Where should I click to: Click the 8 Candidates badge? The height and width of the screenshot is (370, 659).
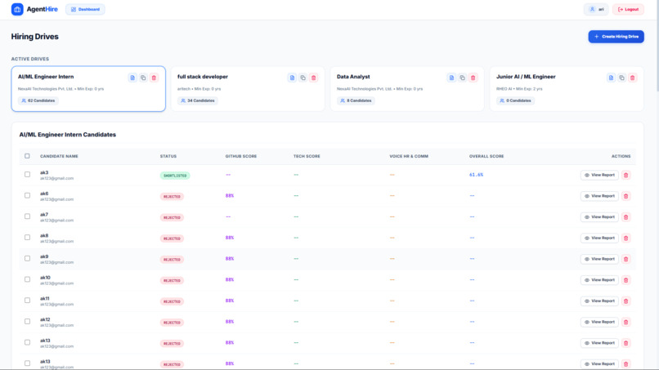pos(356,100)
